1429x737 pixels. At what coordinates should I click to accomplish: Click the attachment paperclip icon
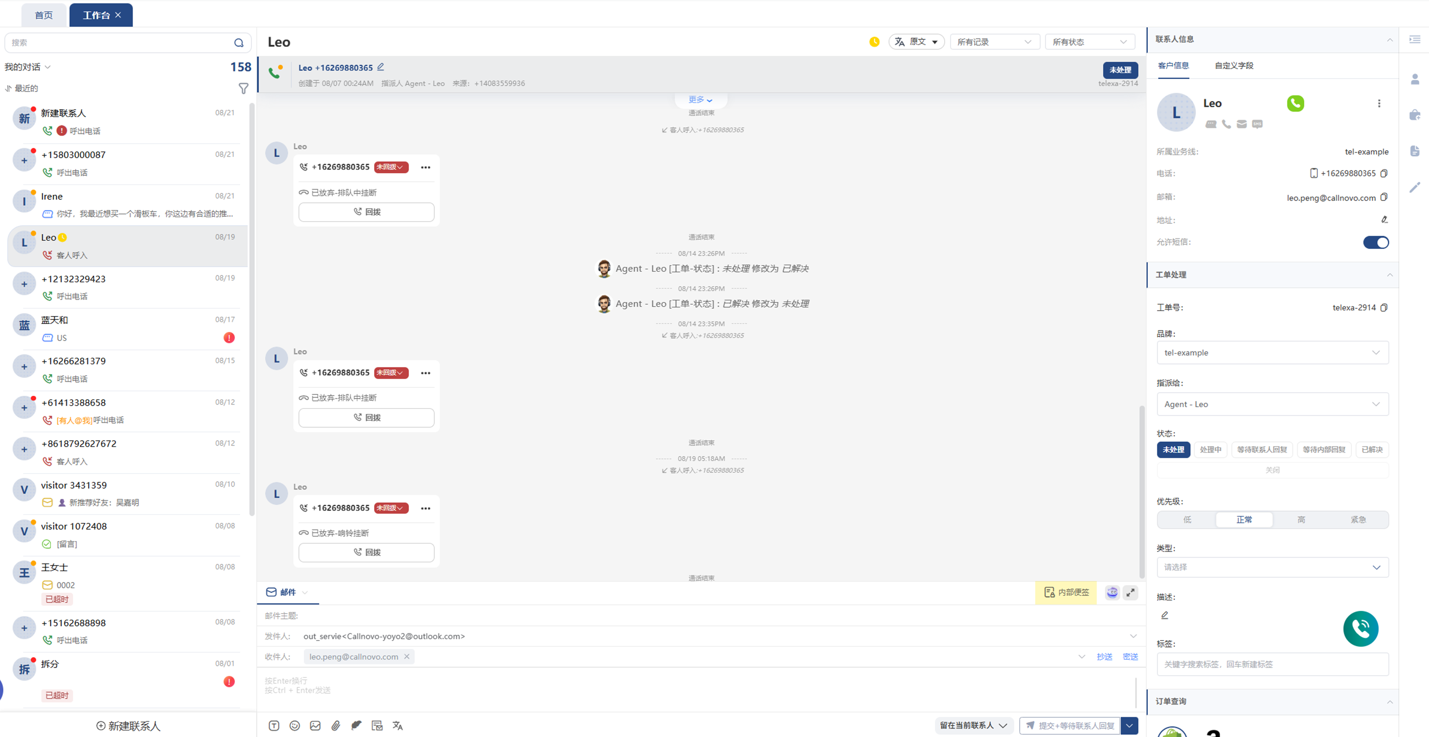point(336,725)
